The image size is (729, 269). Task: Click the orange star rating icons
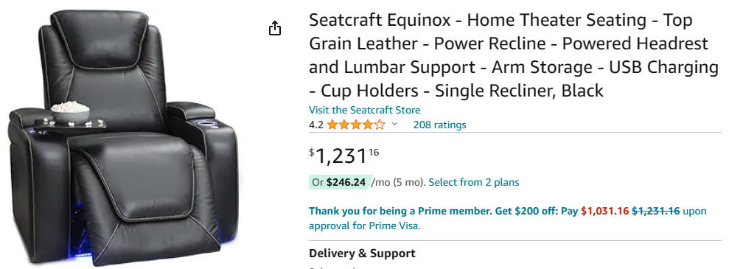356,125
